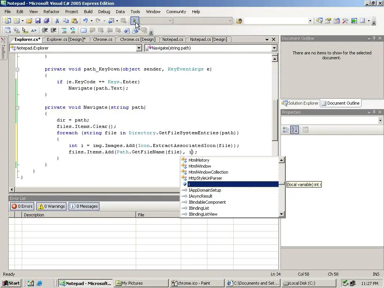384x288 pixels.
Task: Open the Properties Window toolbar icon
Action: pos(328,21)
